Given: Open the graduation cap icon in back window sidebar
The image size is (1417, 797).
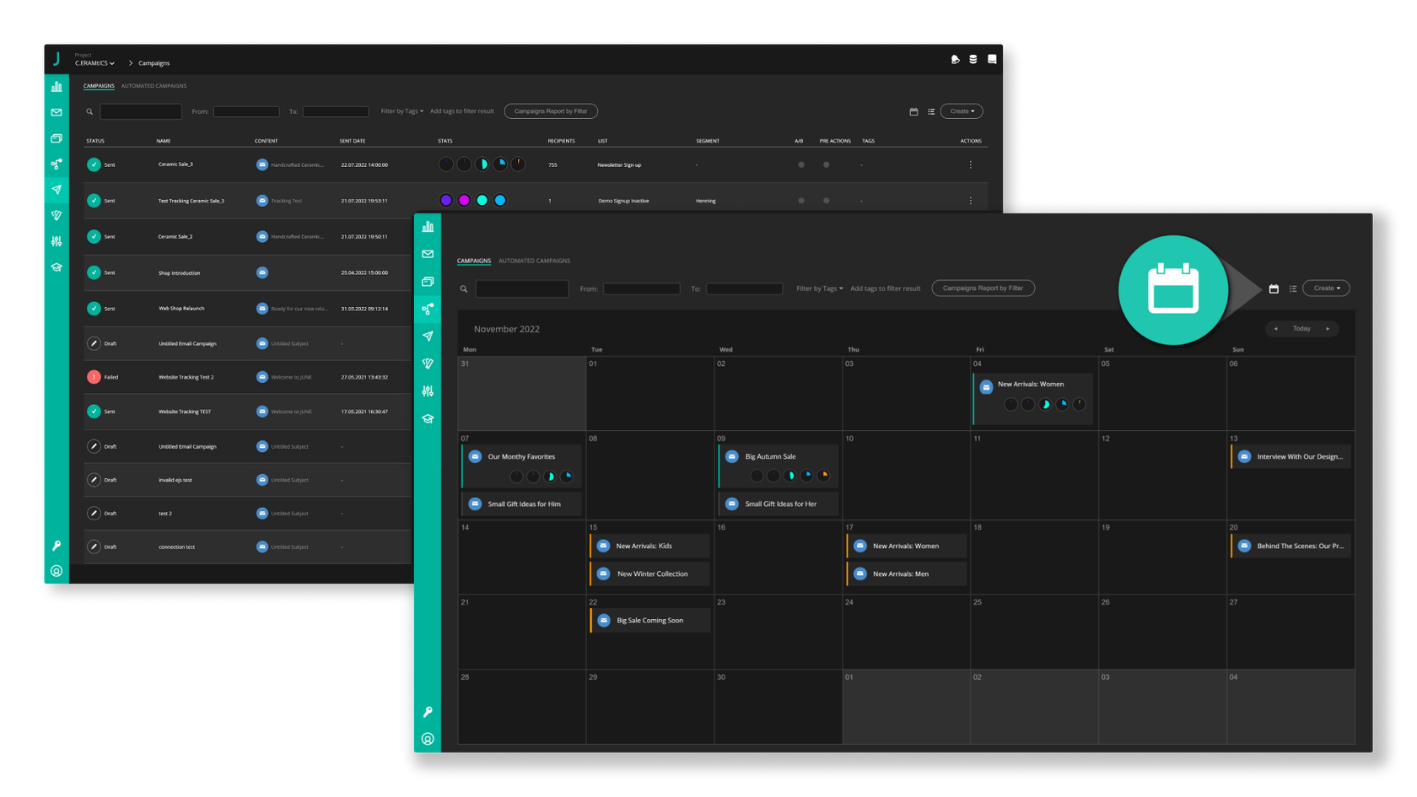Looking at the screenshot, I should tap(57, 267).
